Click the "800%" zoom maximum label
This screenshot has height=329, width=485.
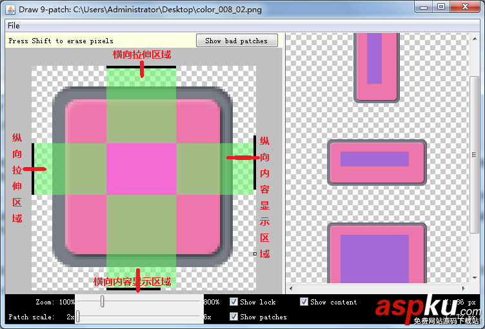(x=212, y=302)
